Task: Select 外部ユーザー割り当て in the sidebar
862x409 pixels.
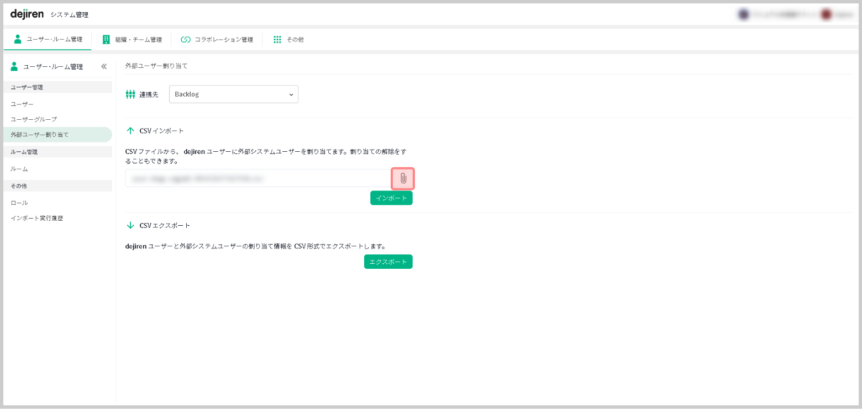Action: click(x=57, y=135)
